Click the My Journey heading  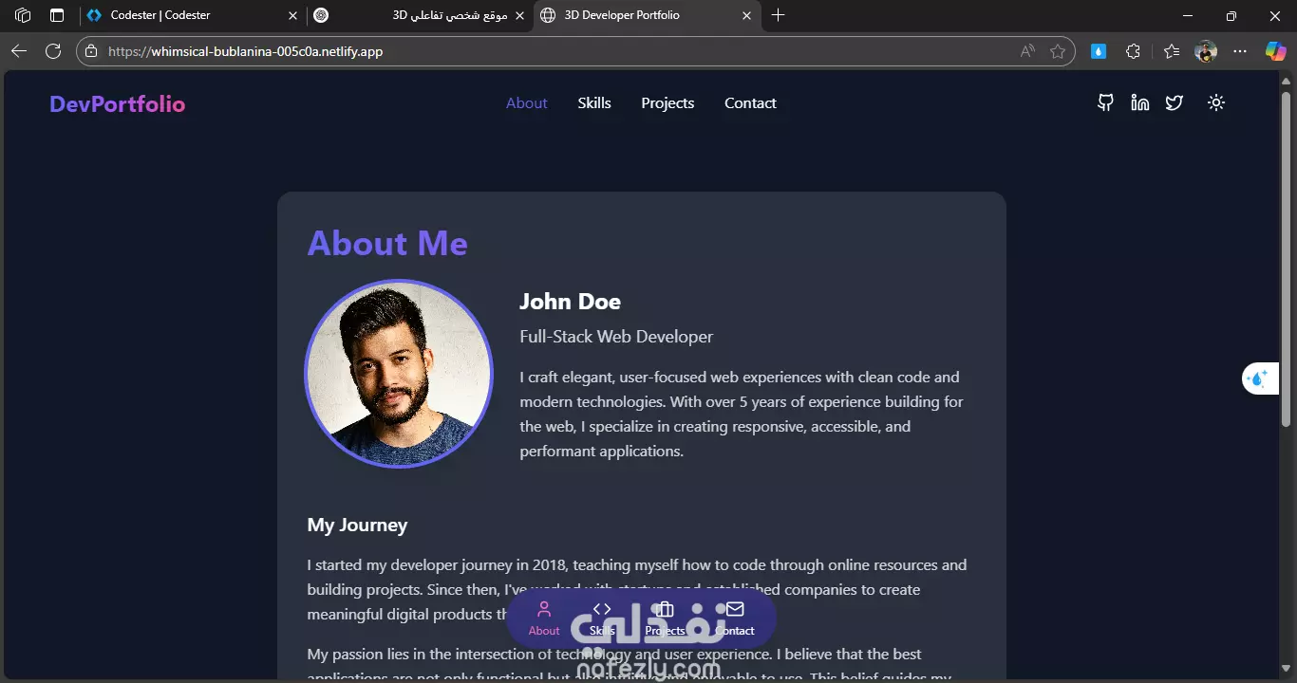pos(357,525)
